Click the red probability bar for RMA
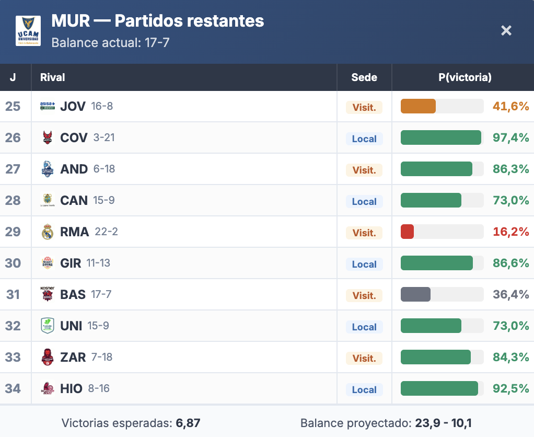 (x=408, y=232)
